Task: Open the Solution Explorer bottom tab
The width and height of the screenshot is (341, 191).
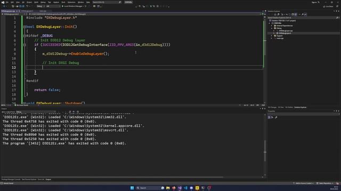Action: 301,107
